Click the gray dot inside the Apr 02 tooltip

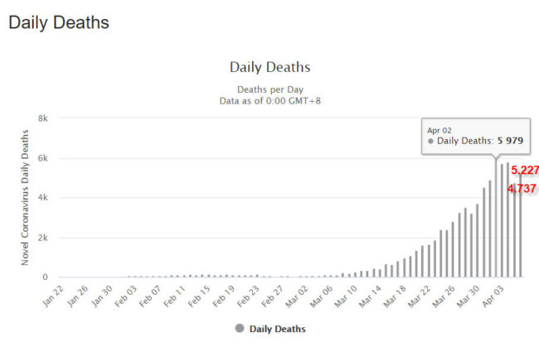tap(431, 142)
